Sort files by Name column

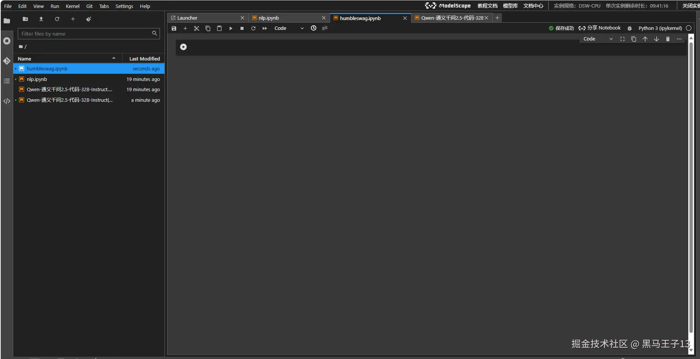coord(67,59)
